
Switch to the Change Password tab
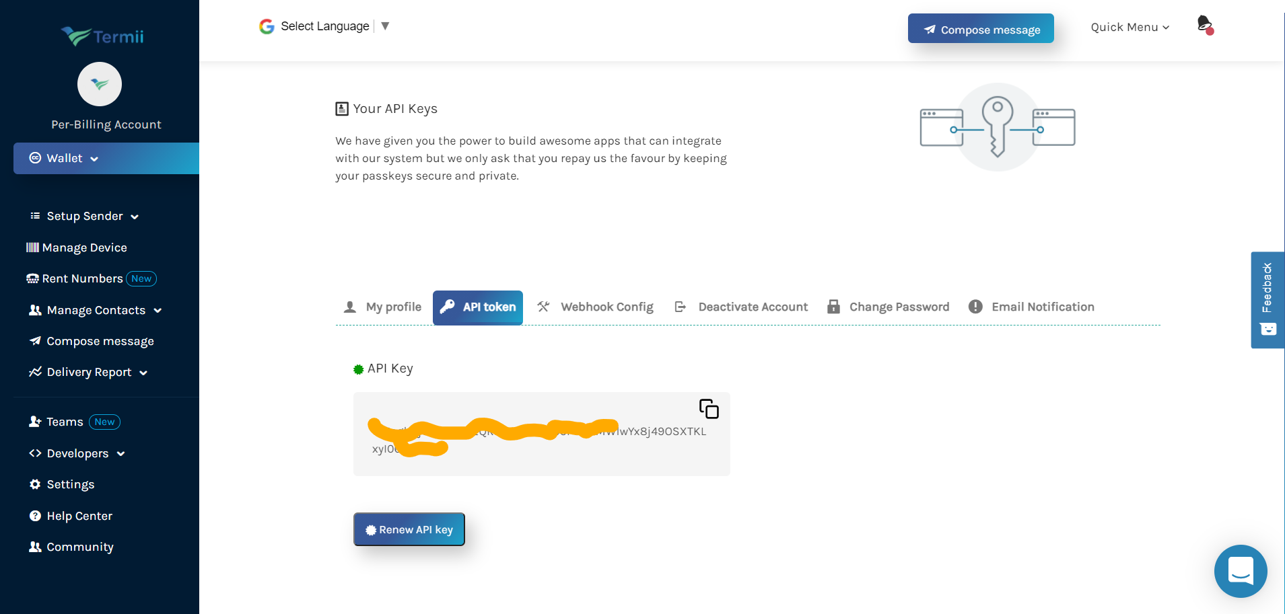click(889, 307)
